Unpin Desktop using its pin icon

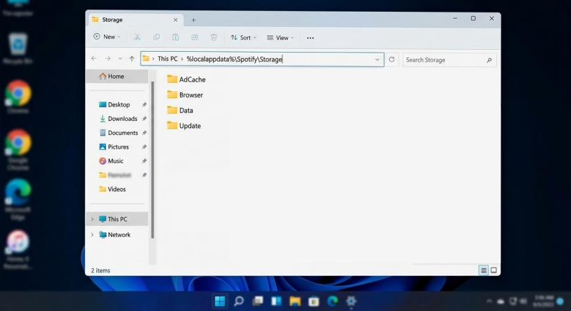(144, 105)
